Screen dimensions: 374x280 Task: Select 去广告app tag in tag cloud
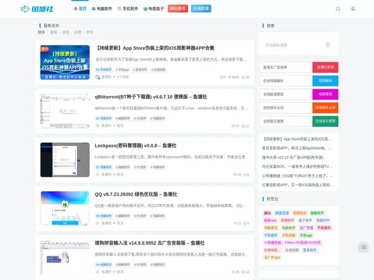272,257
